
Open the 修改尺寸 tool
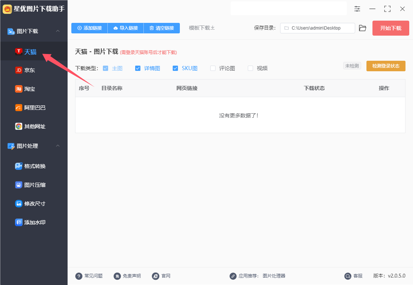(x=34, y=203)
